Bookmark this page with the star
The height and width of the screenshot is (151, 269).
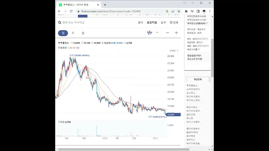tap(179, 11)
